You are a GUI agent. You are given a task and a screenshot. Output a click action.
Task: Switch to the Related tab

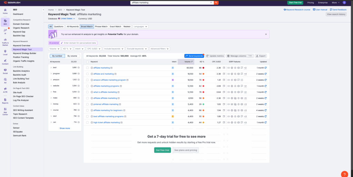pyautogui.click(x=127, y=27)
